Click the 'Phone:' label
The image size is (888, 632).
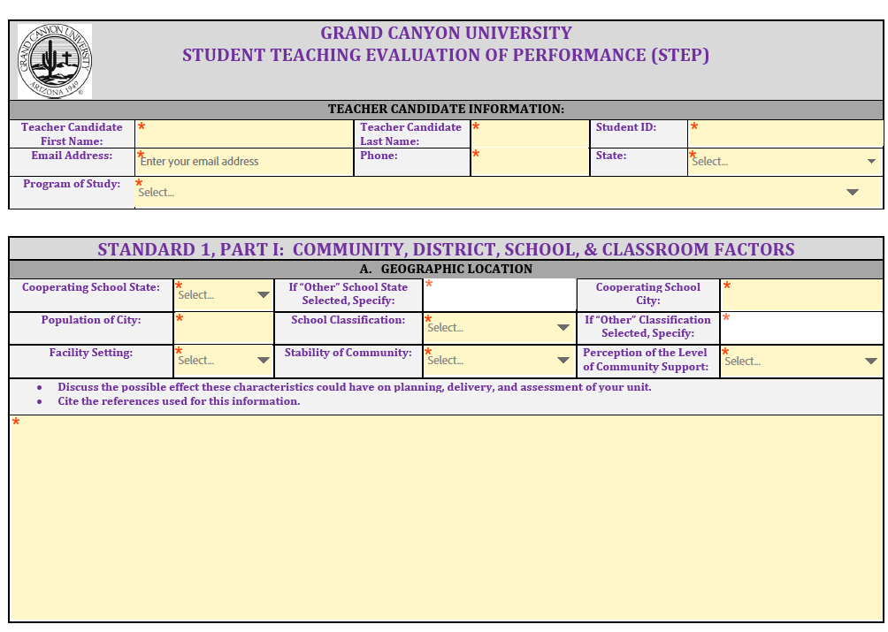pos(379,156)
